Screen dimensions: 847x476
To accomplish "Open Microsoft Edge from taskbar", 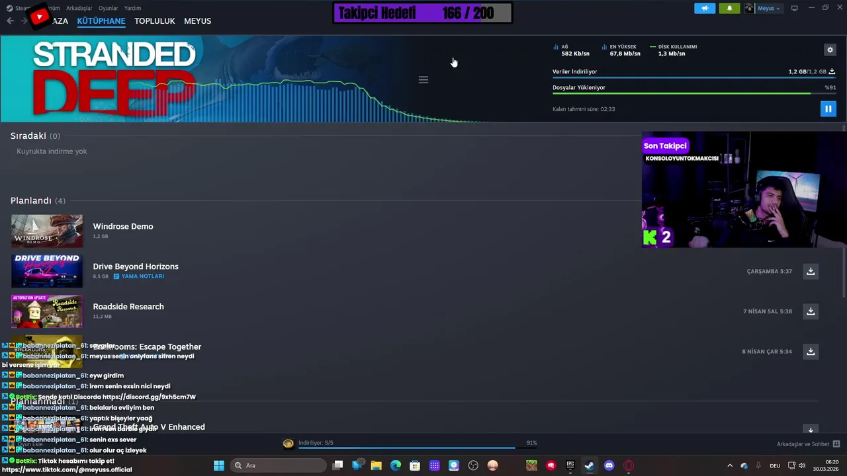I will tap(396, 465).
